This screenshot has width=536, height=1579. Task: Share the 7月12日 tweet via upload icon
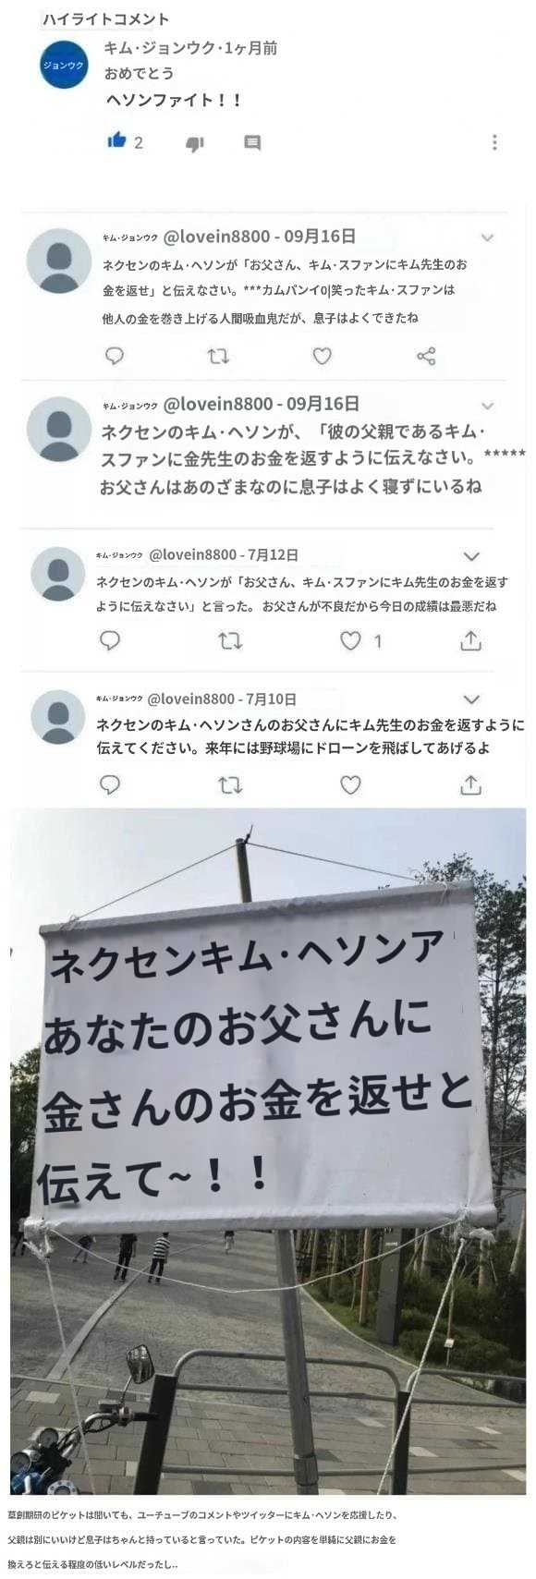click(x=470, y=640)
